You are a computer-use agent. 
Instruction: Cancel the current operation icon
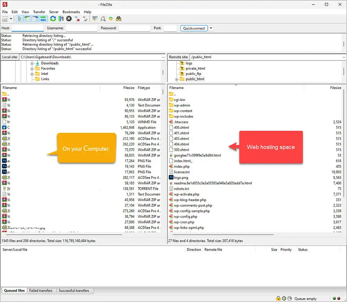(x=69, y=19)
